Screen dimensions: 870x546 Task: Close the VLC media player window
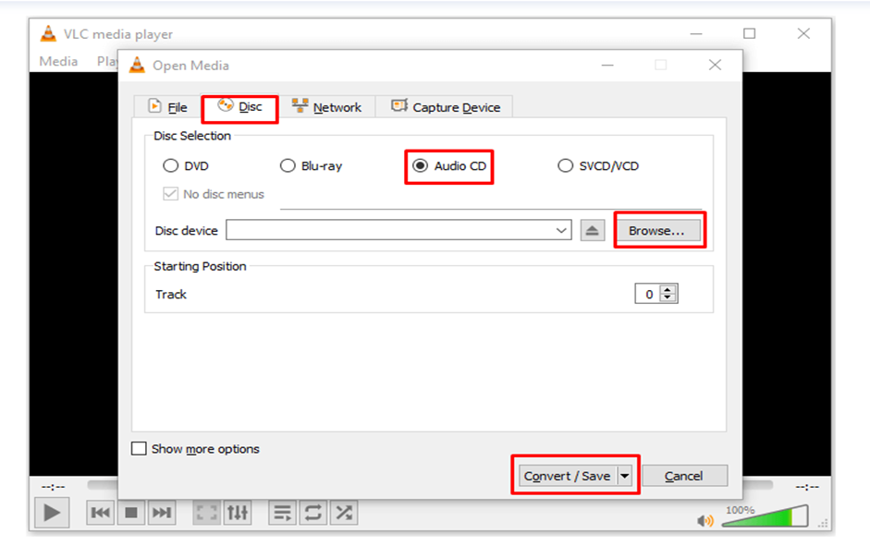pyautogui.click(x=803, y=33)
